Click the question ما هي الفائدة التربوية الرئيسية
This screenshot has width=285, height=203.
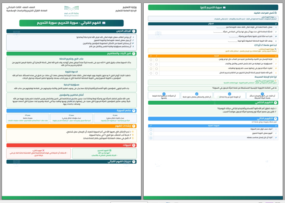click(244, 88)
